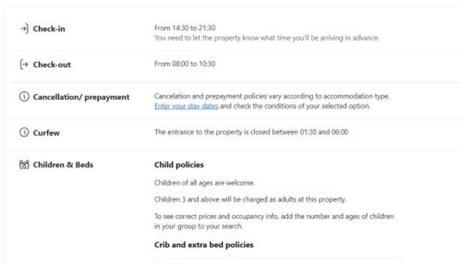
Task: Click the Child policies heading
Action: tap(179, 165)
